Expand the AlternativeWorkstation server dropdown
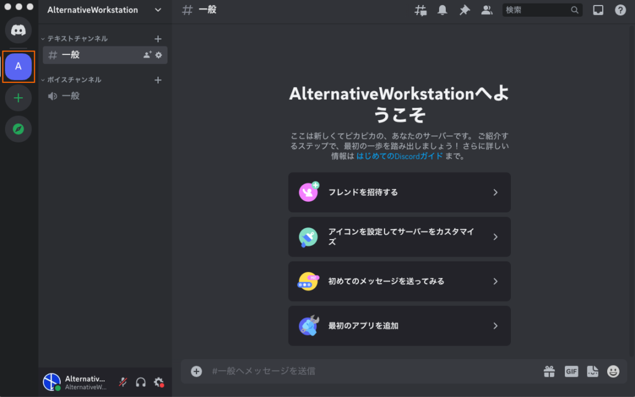635x397 pixels. 158,10
